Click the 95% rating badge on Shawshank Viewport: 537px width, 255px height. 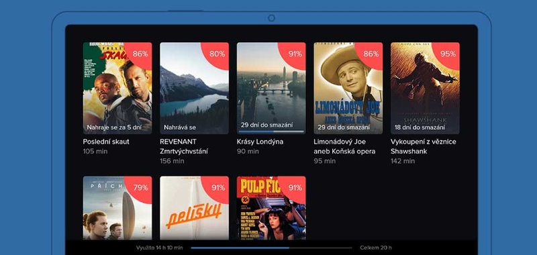(x=448, y=54)
